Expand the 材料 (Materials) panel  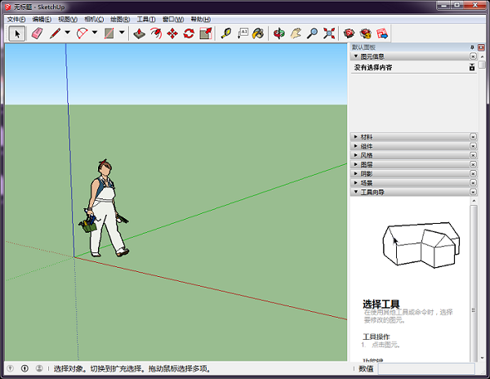(366, 136)
